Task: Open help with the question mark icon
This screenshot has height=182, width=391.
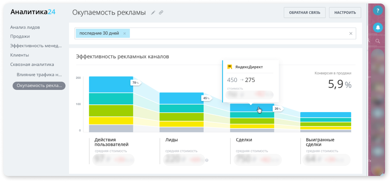Action: tap(378, 11)
